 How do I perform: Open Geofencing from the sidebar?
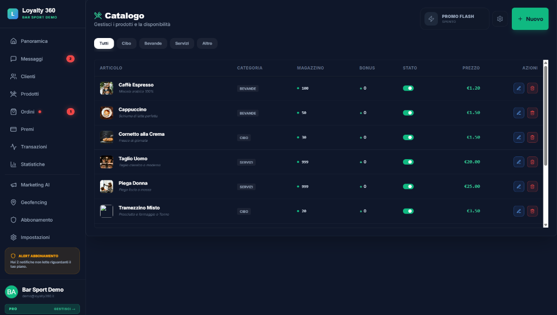point(34,202)
